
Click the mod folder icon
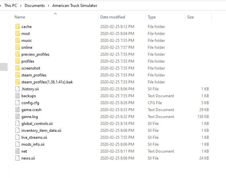click(x=17, y=34)
